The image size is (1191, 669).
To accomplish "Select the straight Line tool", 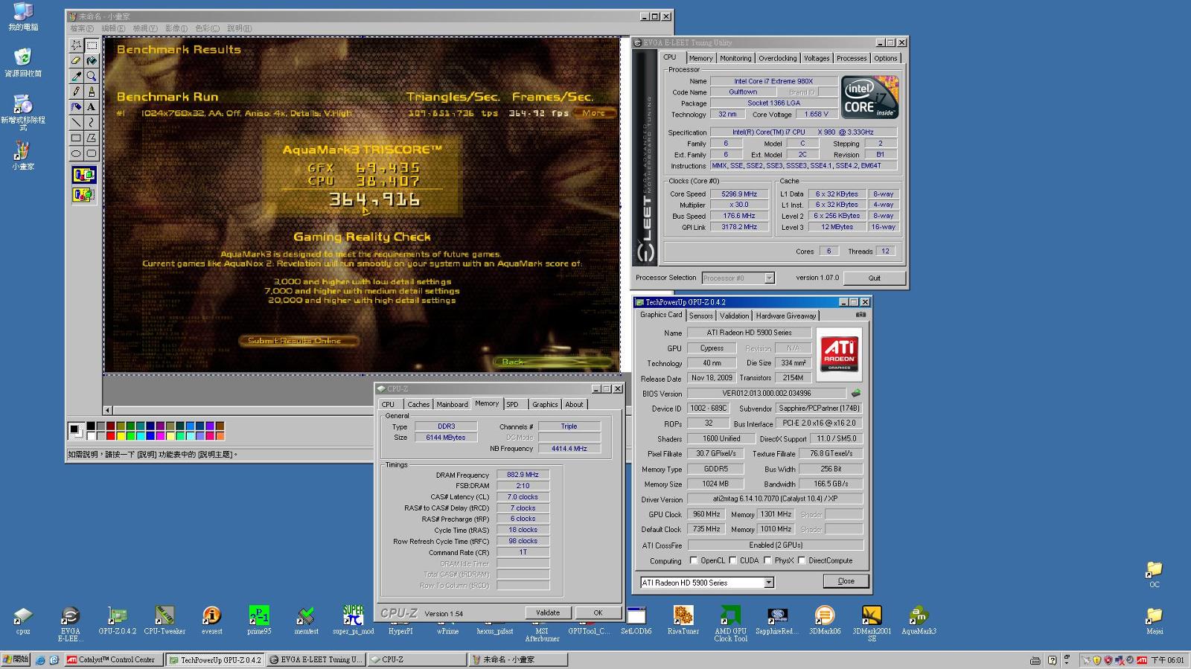I will tap(76, 122).
